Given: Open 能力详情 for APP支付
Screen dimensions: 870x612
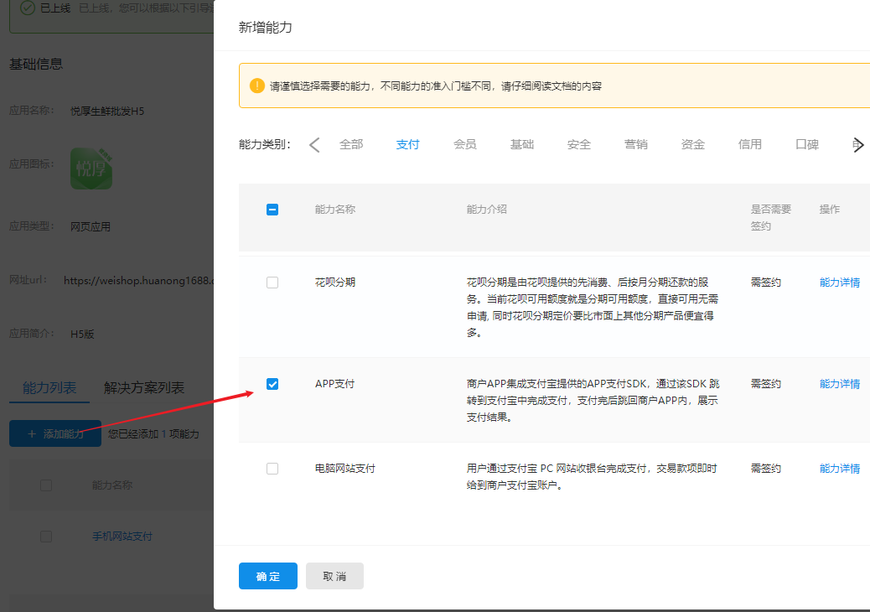Looking at the screenshot, I should (840, 384).
